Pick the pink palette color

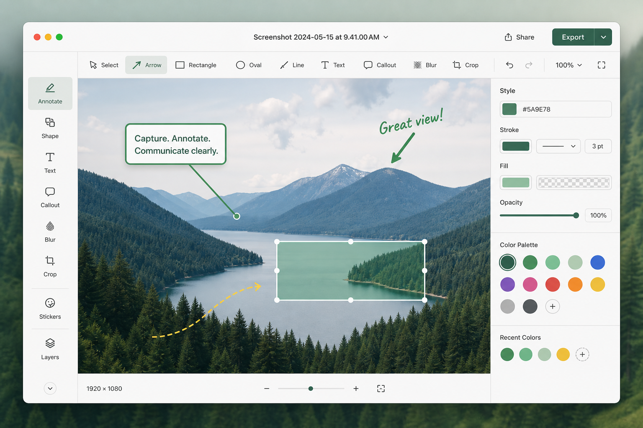click(530, 285)
